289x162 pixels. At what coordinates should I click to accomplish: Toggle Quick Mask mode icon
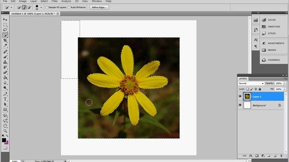5,148
